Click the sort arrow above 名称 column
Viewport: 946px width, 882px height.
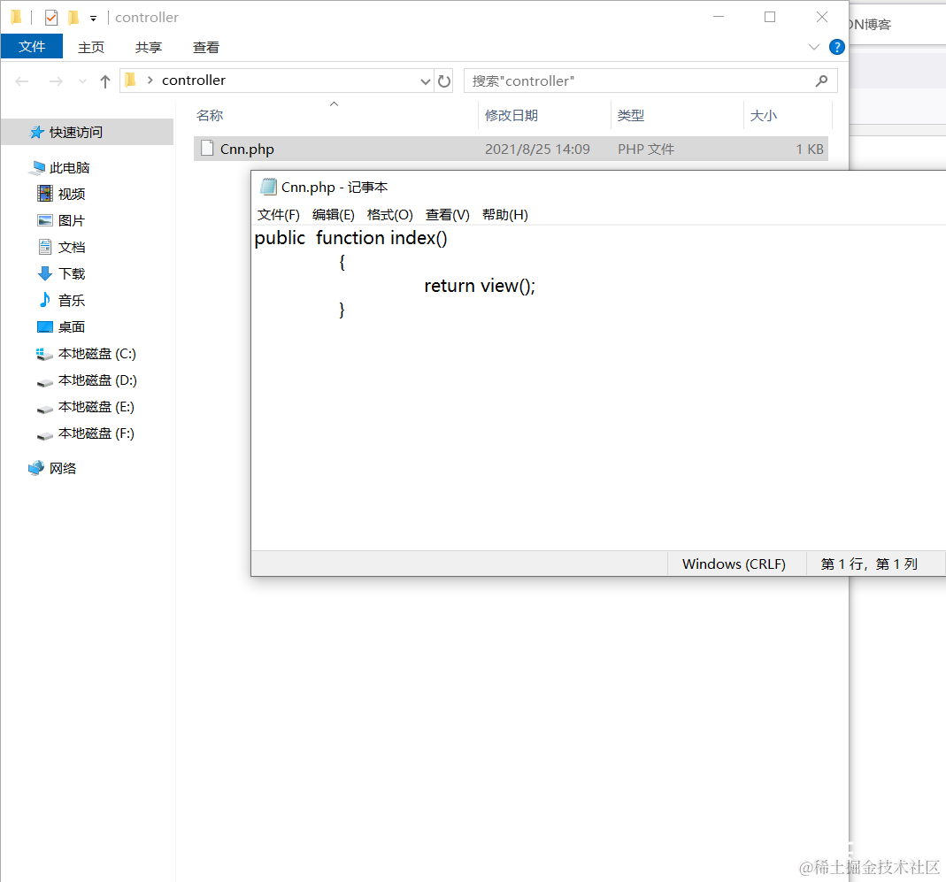(x=334, y=104)
